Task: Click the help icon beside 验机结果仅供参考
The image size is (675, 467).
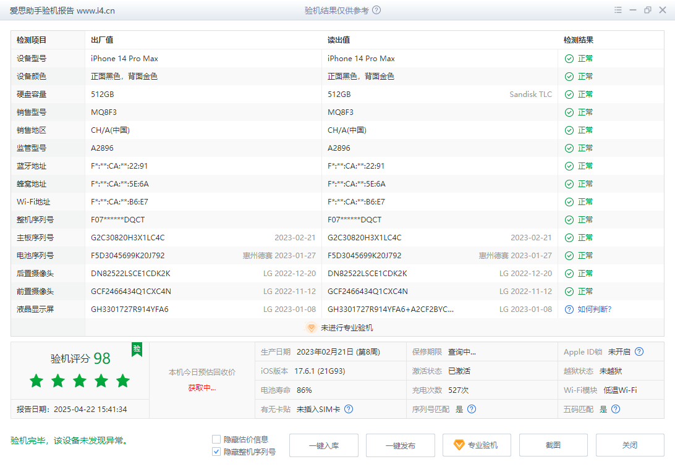Action: tap(376, 10)
